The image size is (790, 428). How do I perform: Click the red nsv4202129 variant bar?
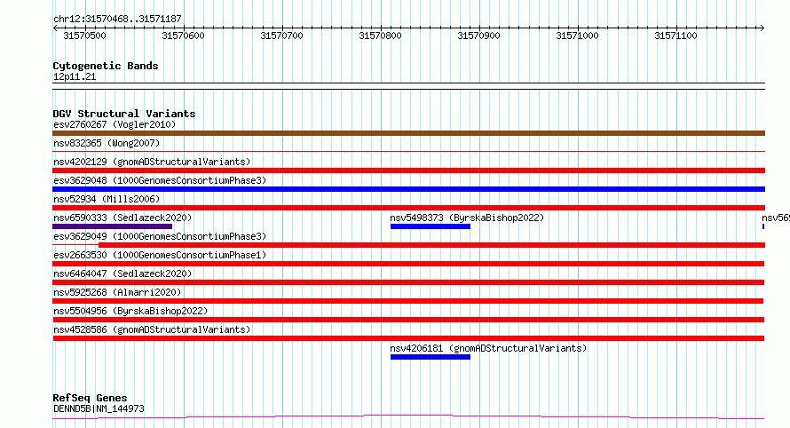408,170
